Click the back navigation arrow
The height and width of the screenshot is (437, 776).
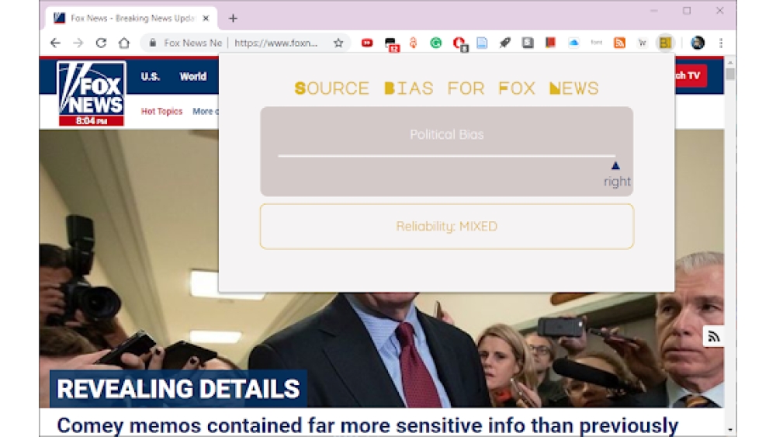[55, 43]
